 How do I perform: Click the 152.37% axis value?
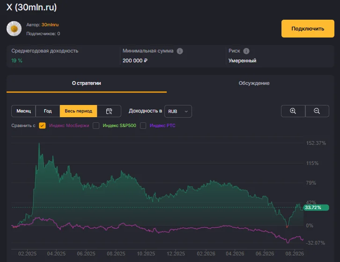tap(316, 143)
